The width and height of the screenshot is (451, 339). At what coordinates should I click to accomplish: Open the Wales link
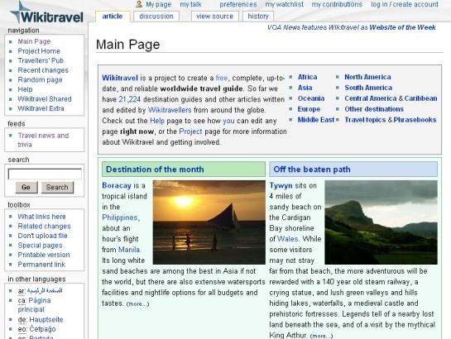[x=288, y=239]
